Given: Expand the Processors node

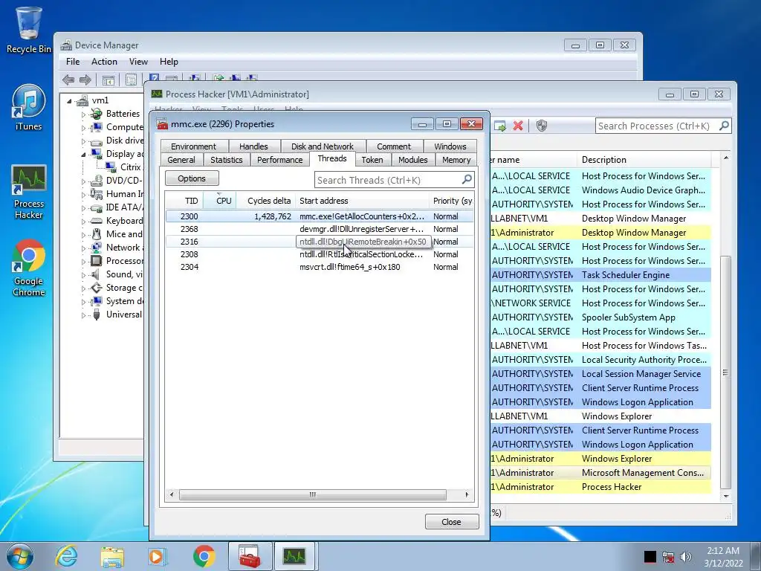Looking at the screenshot, I should point(83,262).
